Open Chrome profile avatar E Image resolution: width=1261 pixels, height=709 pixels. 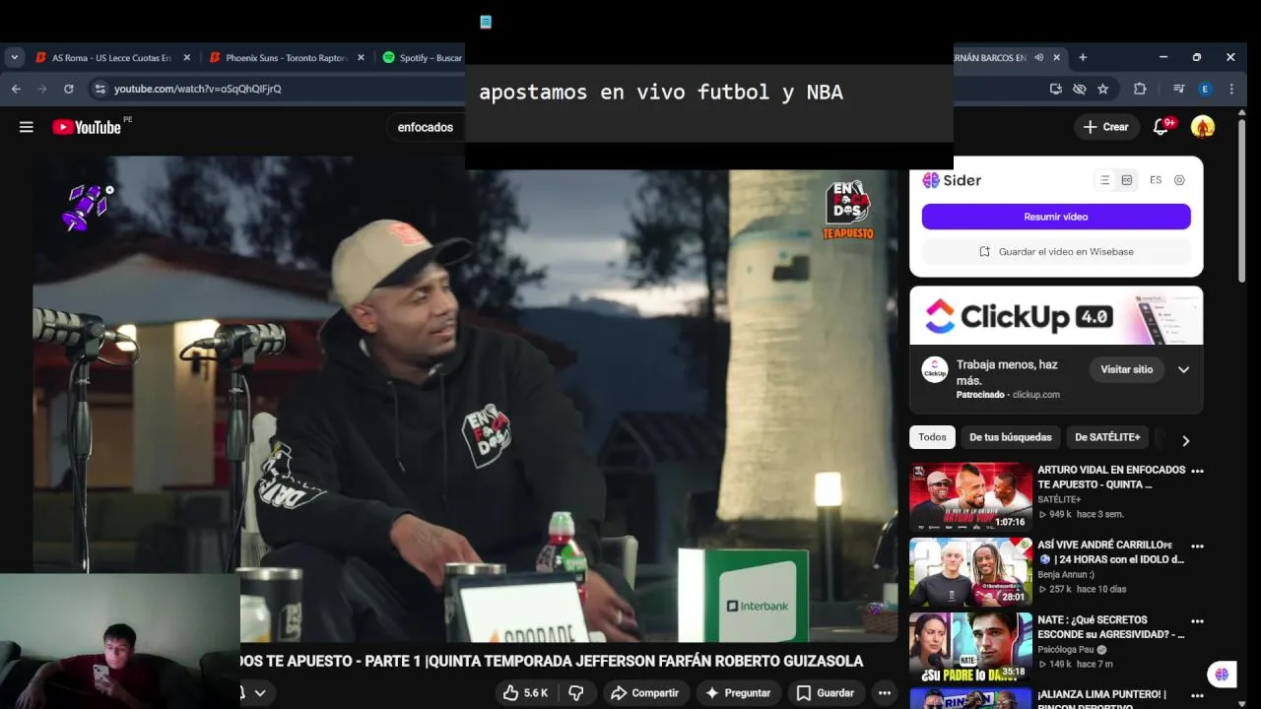(x=1205, y=89)
